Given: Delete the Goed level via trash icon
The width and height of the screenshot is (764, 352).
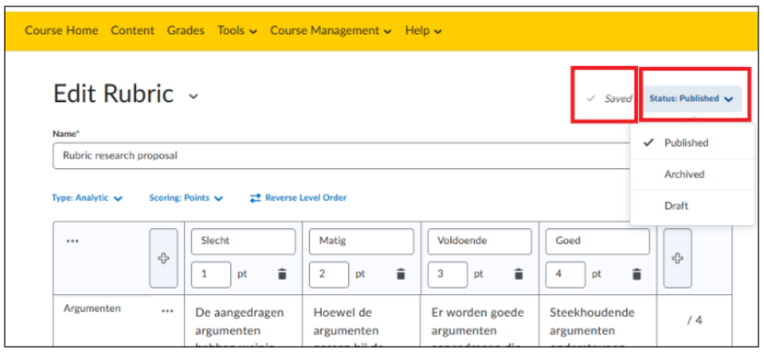Looking at the screenshot, I should [x=636, y=274].
